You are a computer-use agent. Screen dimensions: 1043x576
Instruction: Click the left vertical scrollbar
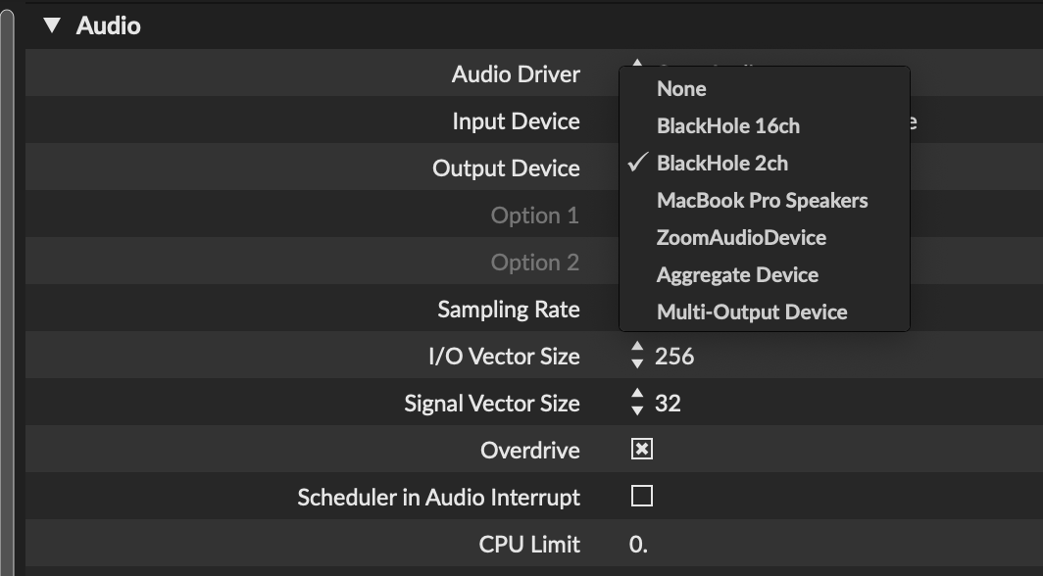coord(7,294)
